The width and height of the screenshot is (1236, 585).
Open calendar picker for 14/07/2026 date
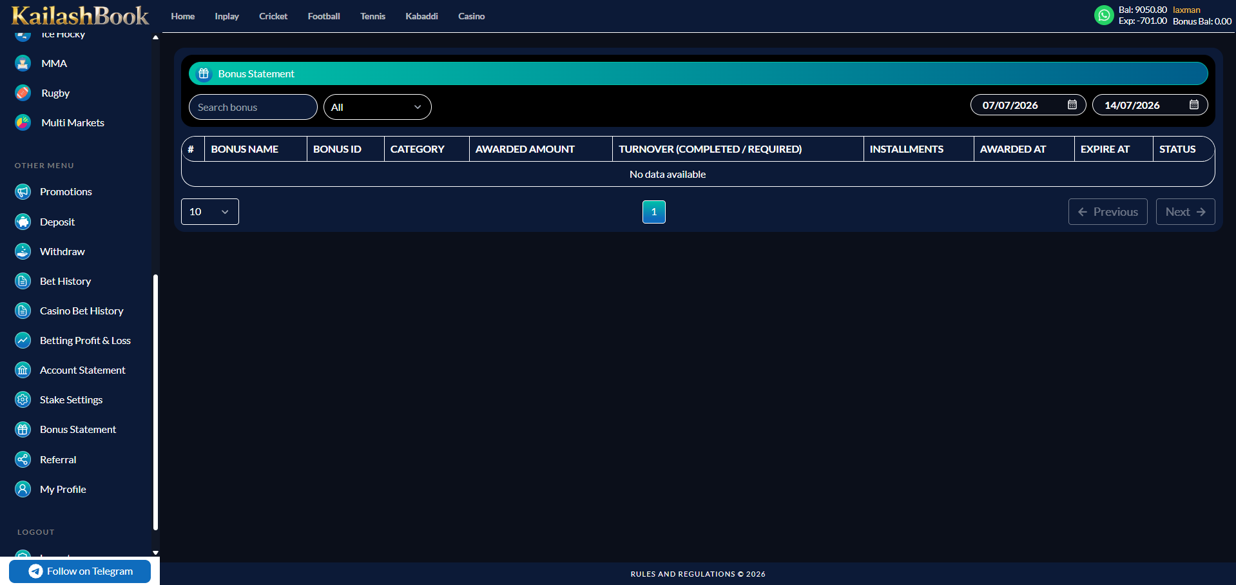tap(1194, 104)
